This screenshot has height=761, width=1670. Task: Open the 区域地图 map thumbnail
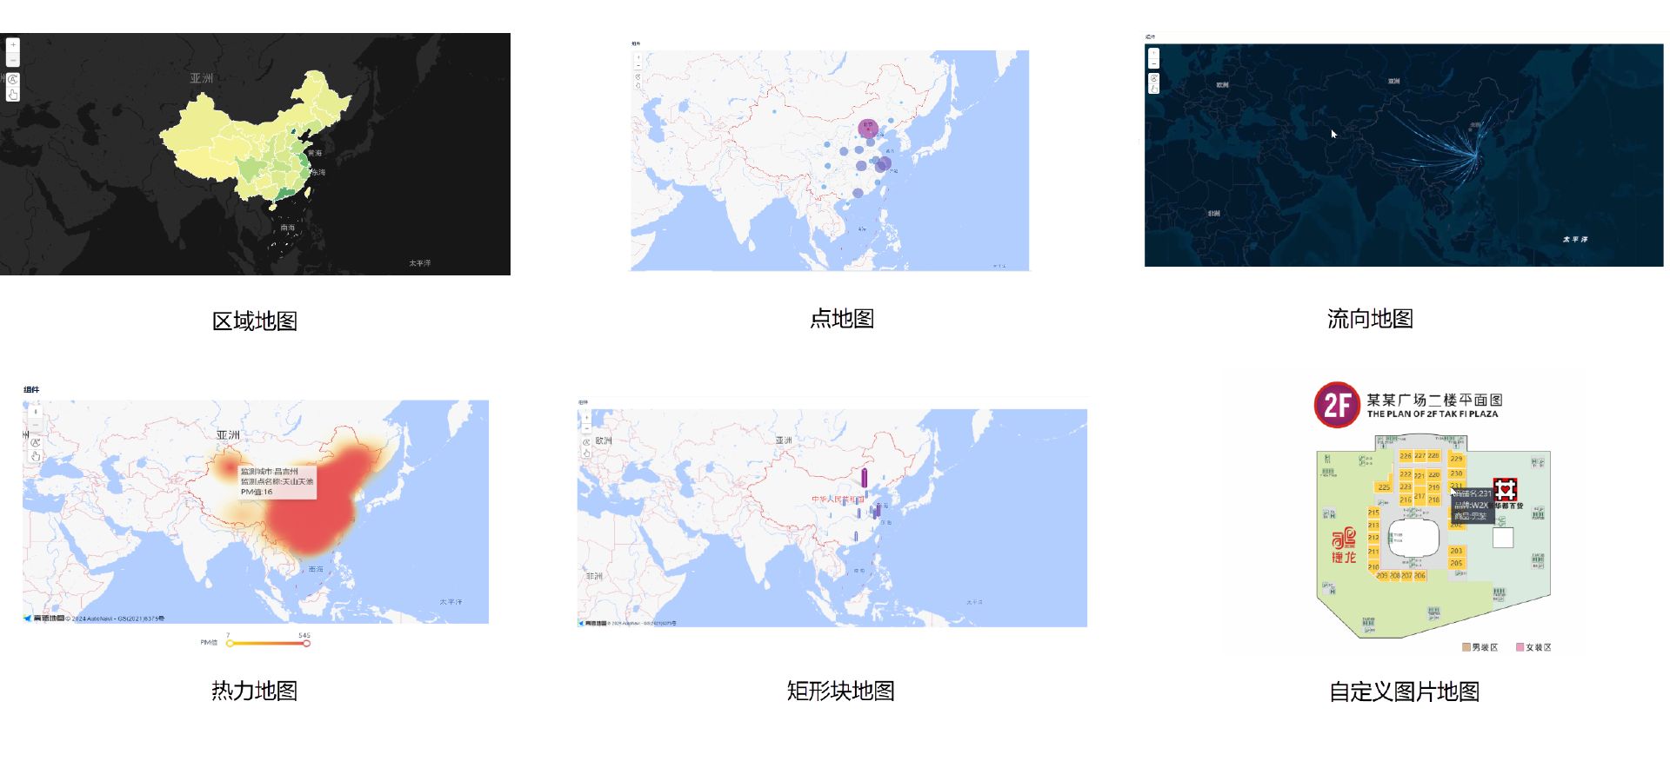(255, 154)
